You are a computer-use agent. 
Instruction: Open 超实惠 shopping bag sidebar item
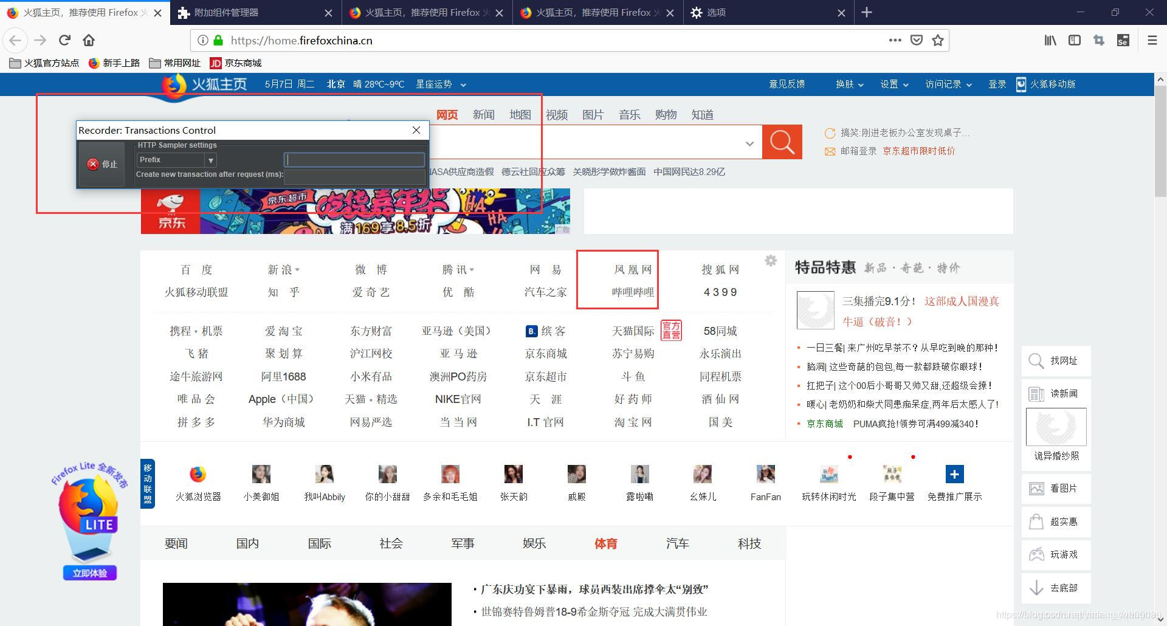(x=1056, y=521)
